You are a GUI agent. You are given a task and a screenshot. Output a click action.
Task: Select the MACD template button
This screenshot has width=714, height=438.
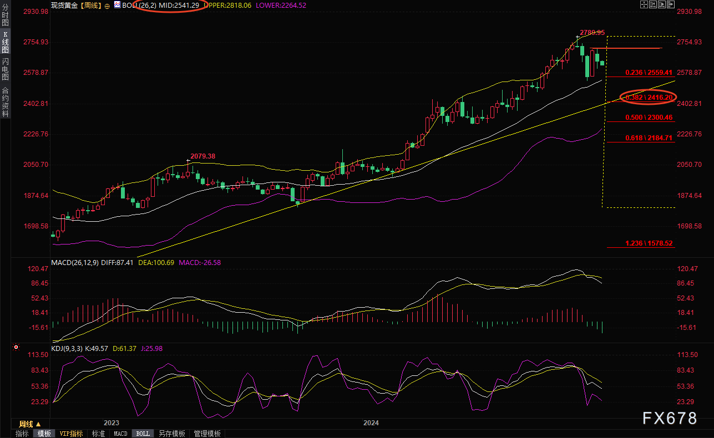[120, 434]
